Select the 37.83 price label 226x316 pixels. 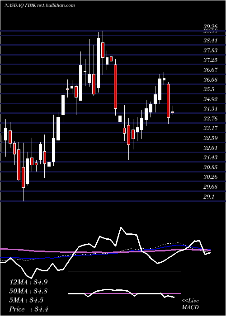pos(210,50)
